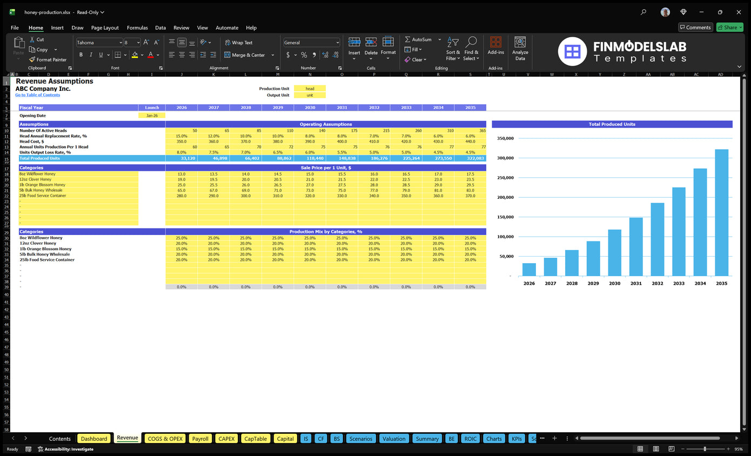This screenshot has width=751, height=456.
Task: Follow the Go to Table of Contents link
Action: 38,95
